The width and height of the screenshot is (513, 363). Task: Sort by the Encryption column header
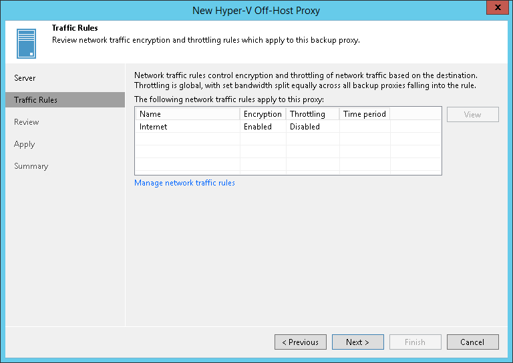click(x=263, y=114)
